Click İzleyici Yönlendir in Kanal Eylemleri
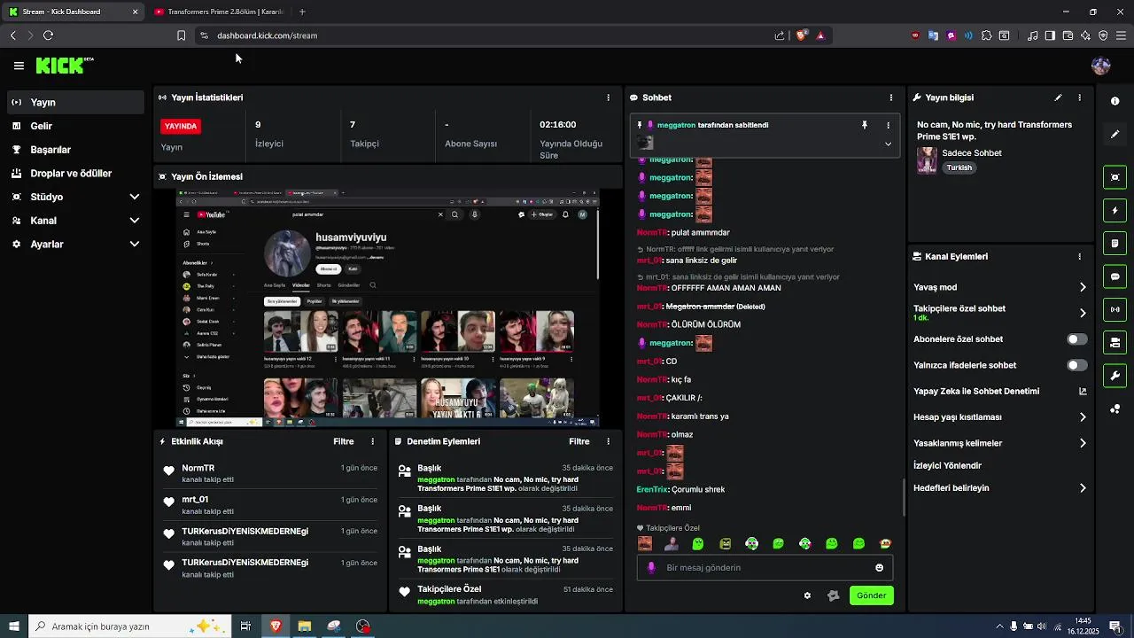Screen dimensions: 1134x638 pyautogui.click(x=947, y=465)
